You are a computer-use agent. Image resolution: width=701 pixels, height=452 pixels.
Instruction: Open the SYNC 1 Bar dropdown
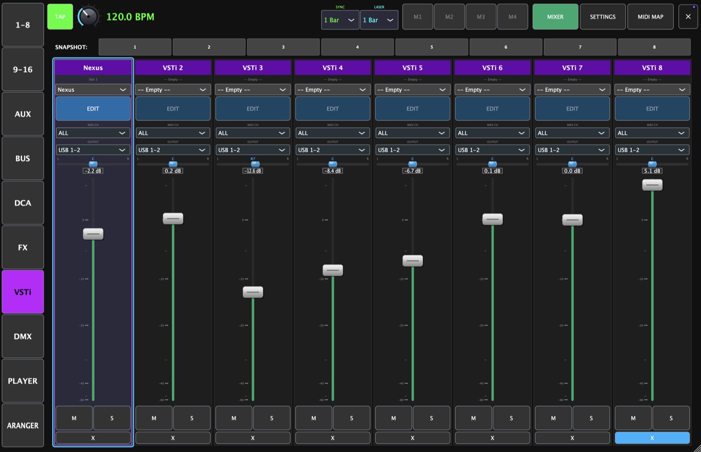click(340, 20)
